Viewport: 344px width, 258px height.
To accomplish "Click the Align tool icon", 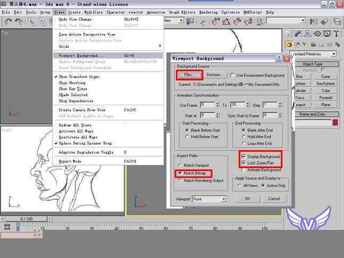I will point(324,21).
